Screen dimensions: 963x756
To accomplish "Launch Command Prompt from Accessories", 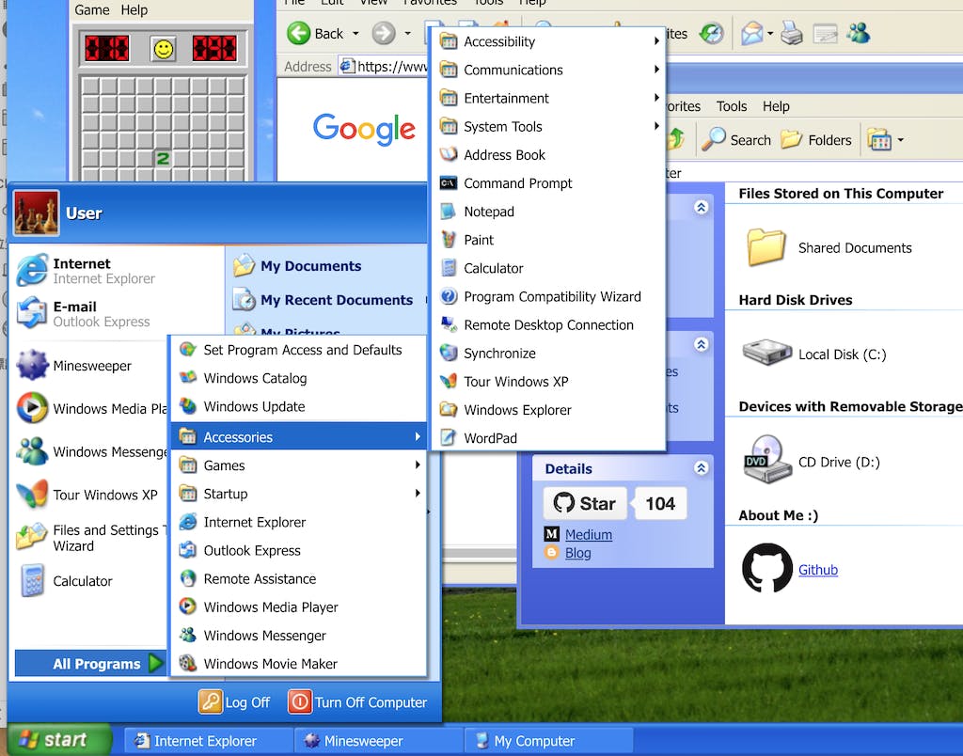I will (517, 183).
